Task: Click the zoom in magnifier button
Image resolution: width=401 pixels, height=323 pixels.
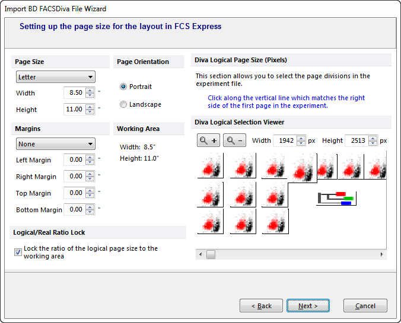Action: (x=208, y=140)
